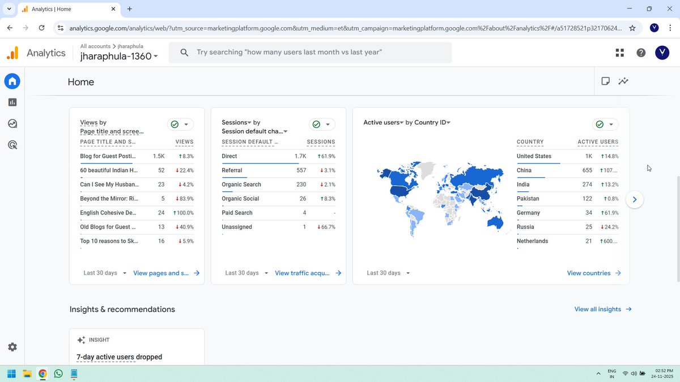
Task: Open File Explorer from taskbar
Action: tap(27, 374)
